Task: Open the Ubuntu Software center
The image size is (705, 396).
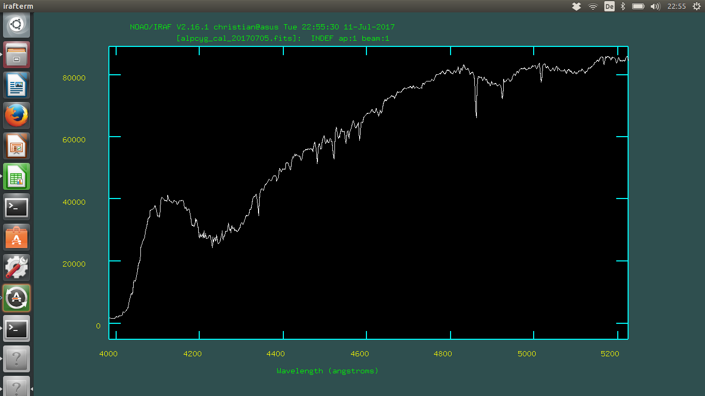Action: tap(17, 237)
